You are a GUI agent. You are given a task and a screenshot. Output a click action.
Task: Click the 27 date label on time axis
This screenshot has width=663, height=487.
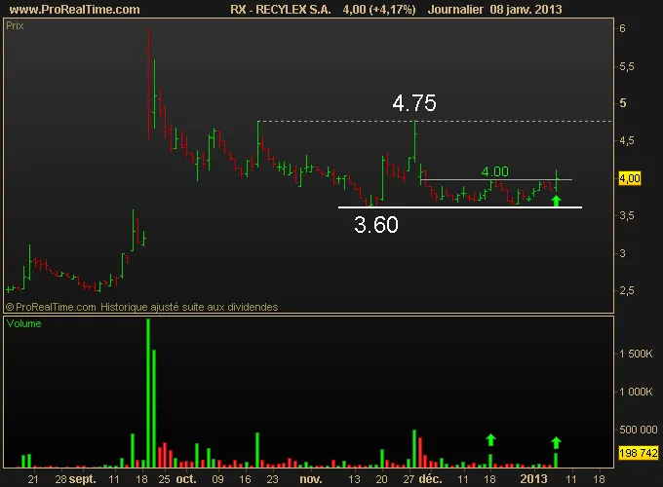pos(409,479)
